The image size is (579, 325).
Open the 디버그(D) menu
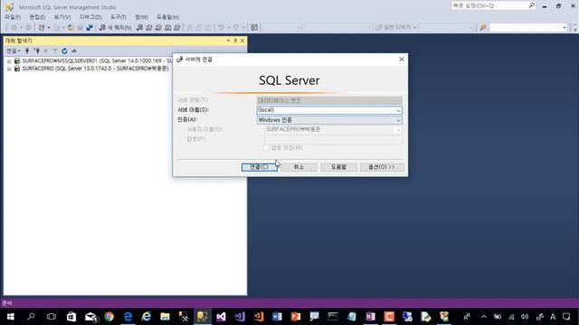point(90,17)
